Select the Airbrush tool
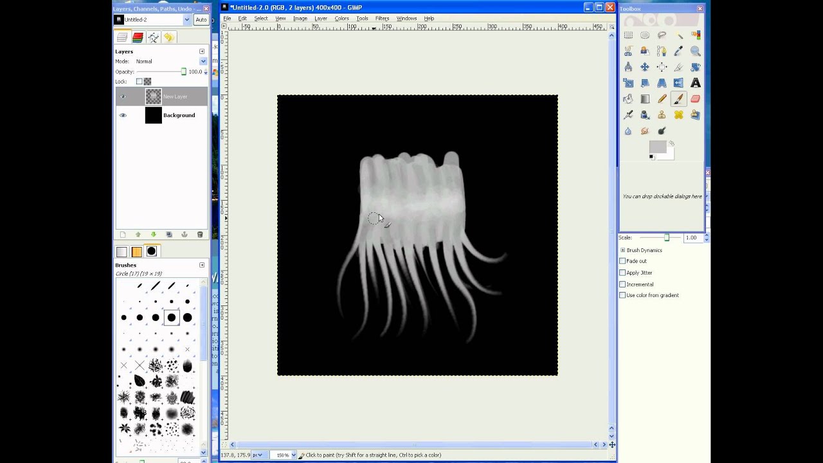The image size is (823, 463). [x=628, y=114]
